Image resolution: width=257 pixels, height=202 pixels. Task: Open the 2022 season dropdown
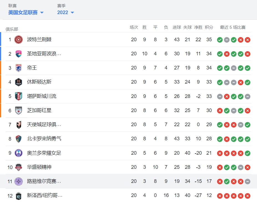coord(65,12)
